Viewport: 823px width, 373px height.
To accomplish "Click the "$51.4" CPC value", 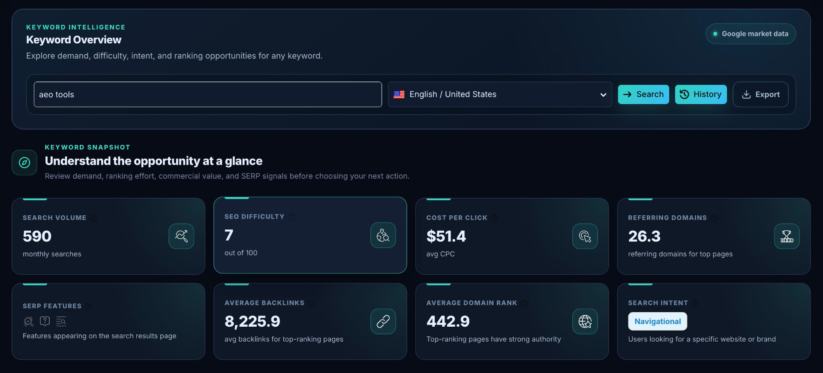I will click(x=446, y=236).
